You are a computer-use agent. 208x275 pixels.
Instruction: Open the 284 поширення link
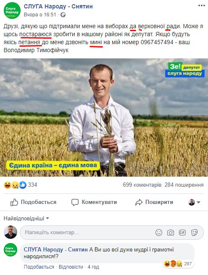(184, 185)
